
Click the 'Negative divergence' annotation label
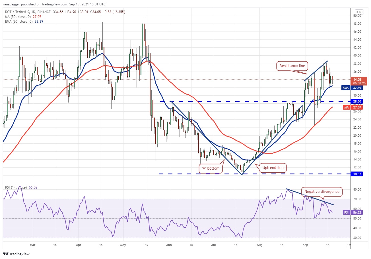322,191
